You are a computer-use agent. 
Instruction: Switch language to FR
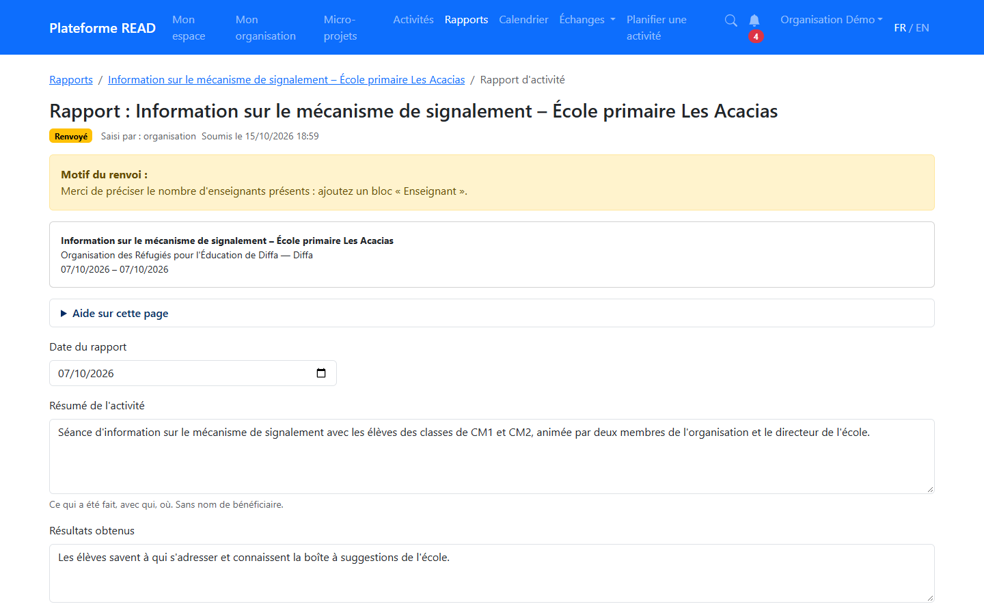point(900,28)
